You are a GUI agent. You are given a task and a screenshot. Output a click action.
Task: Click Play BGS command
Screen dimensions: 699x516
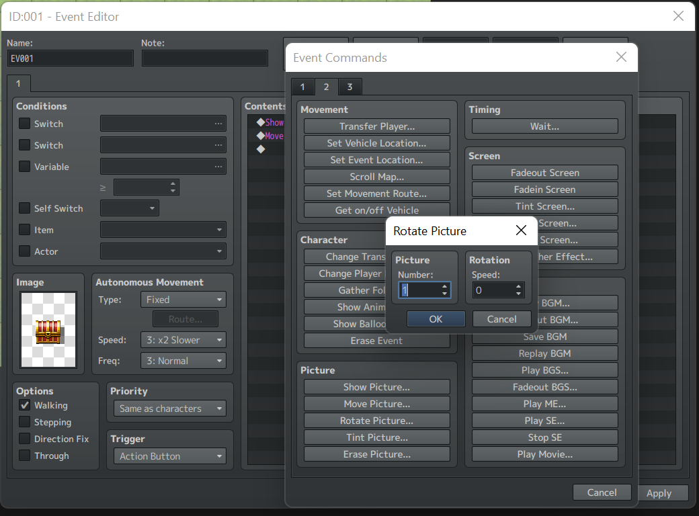[x=545, y=370]
